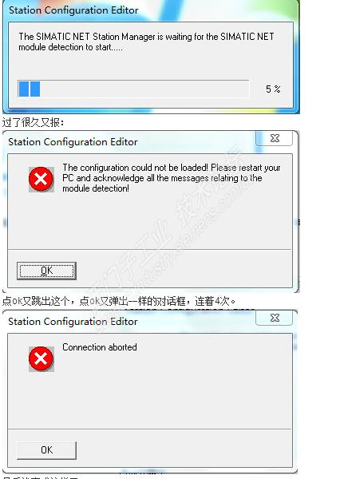Click the SIMATIC NET module detection waiting message
Image resolution: width=340 pixels, height=479 pixels.
click(x=146, y=42)
